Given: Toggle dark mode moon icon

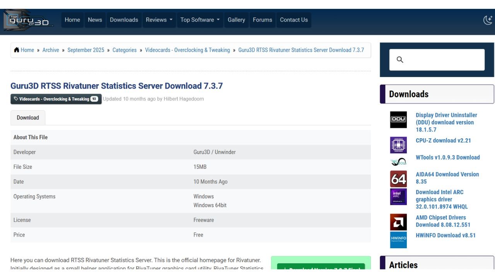Looking at the screenshot, I should (x=488, y=20).
